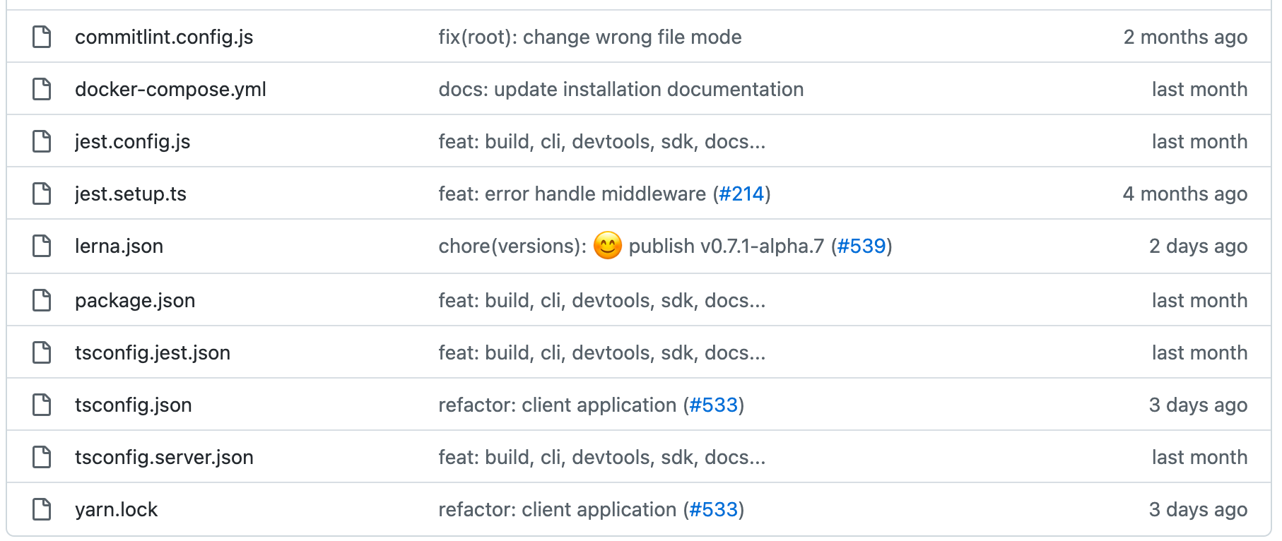Click the file icon beside commitlint.config.js
This screenshot has height=541, width=1282.
click(41, 36)
